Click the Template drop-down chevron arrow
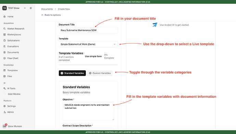This screenshot has width=236, height=134. point(115,44)
